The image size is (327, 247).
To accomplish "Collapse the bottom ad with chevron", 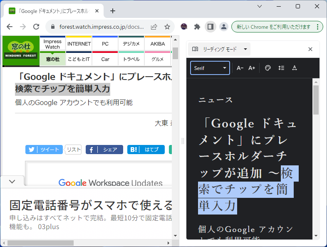I will coord(12,182).
